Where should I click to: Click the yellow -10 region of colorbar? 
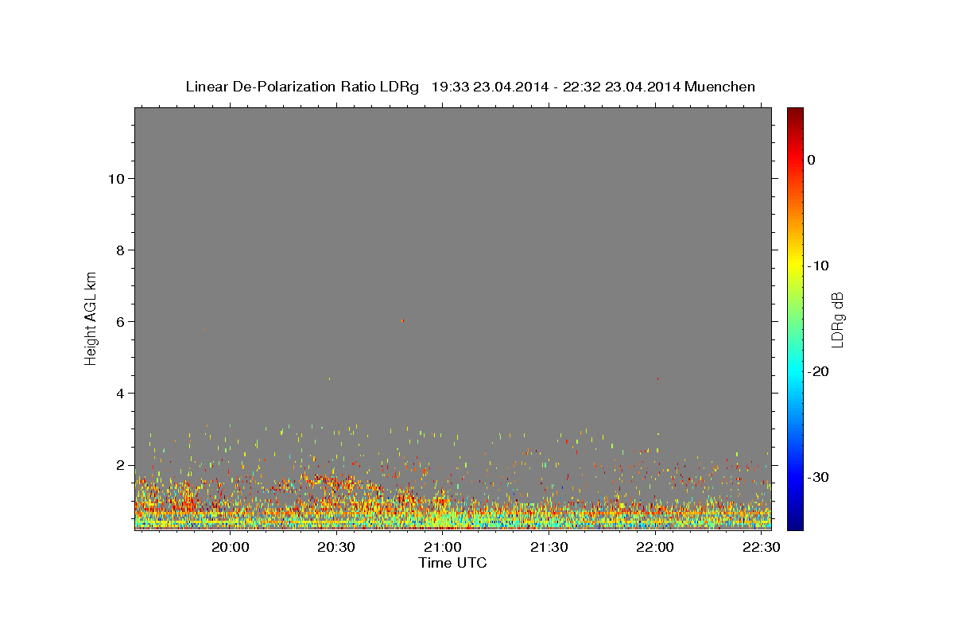(795, 266)
